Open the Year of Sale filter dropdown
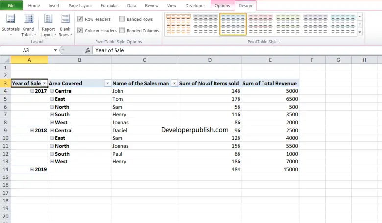 point(44,84)
